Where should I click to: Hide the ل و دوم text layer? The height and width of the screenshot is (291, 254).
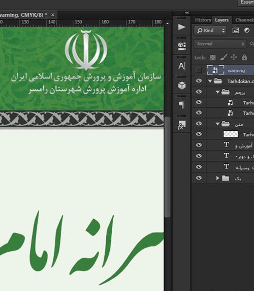199,156
